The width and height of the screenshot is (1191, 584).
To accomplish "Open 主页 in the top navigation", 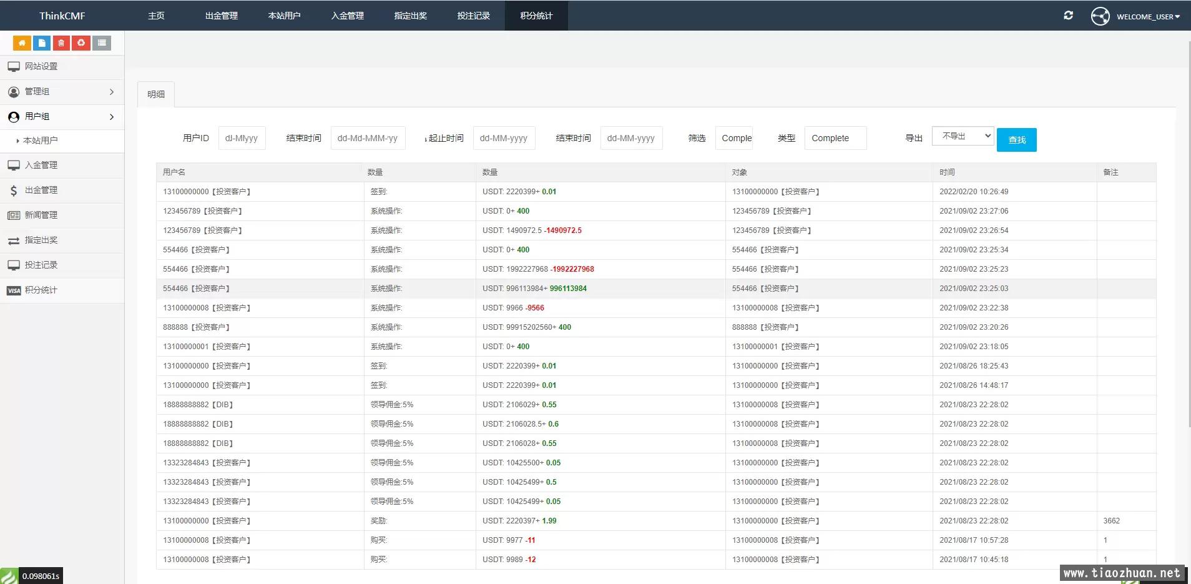I will [156, 16].
